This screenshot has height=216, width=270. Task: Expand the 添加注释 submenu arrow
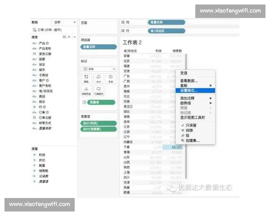(x=211, y=98)
